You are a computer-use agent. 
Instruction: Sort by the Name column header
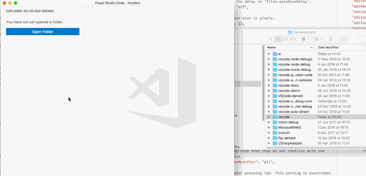pyautogui.click(x=289, y=47)
